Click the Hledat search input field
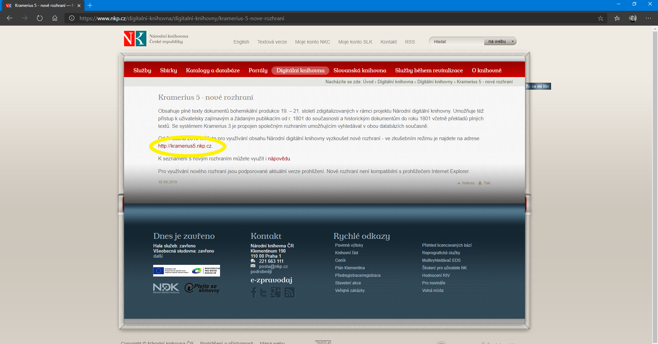Viewport: 658px width, 344px height. (457, 41)
